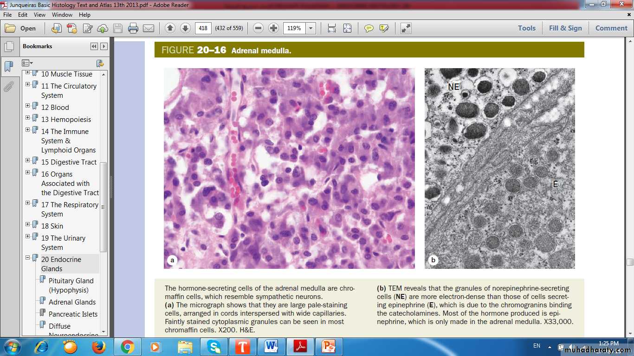Toggle the Page Thumbnails panel
The height and width of the screenshot is (356, 634).
pos(9,47)
